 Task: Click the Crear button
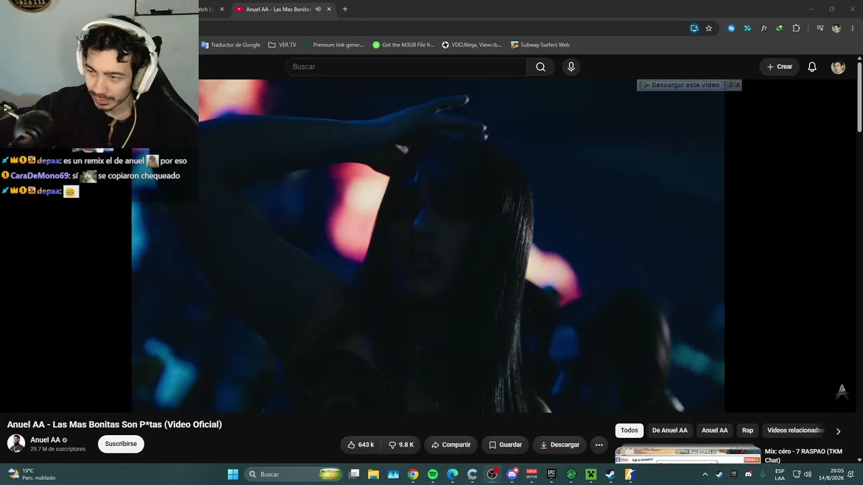click(779, 67)
